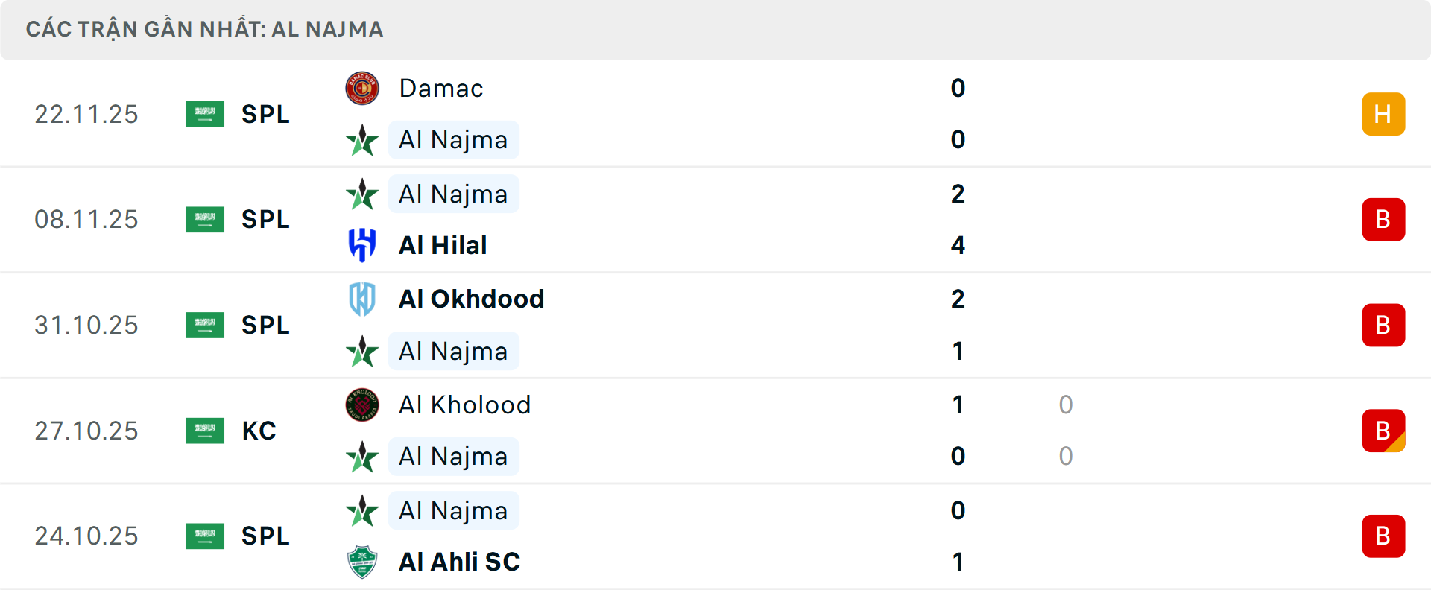Viewport: 1431px width, 590px height.
Task: Open the Al Okhdood shield logo
Action: click(x=362, y=299)
